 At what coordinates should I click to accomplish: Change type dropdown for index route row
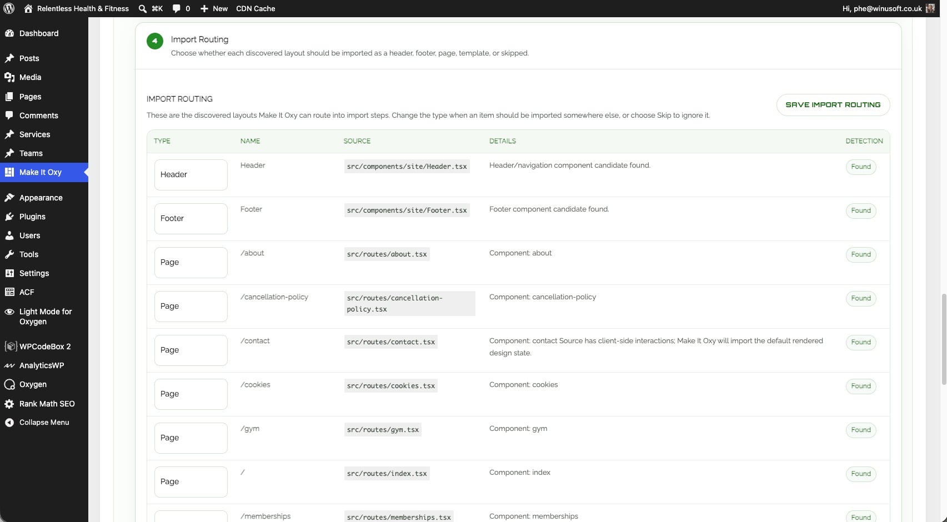point(191,481)
